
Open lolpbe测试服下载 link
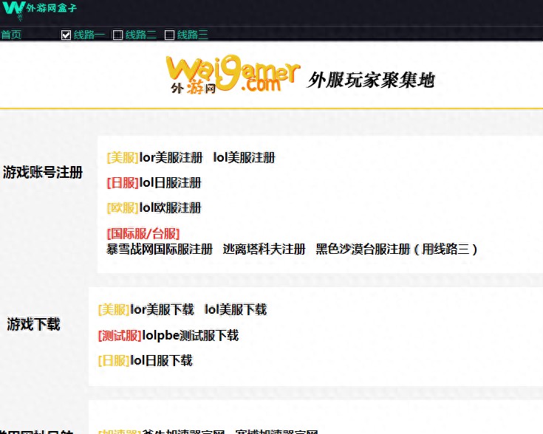[191, 335]
